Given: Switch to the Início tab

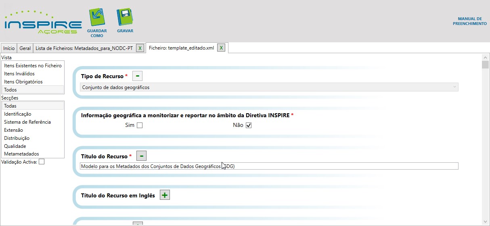Looking at the screenshot, I should (x=9, y=48).
